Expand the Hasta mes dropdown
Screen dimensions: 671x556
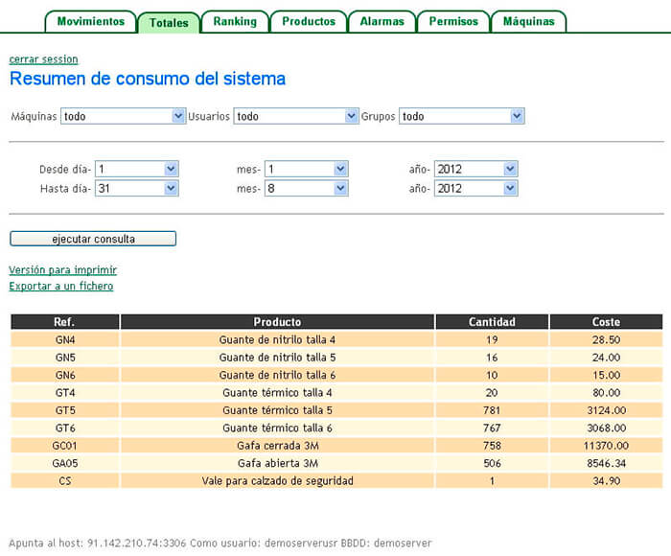coord(306,189)
